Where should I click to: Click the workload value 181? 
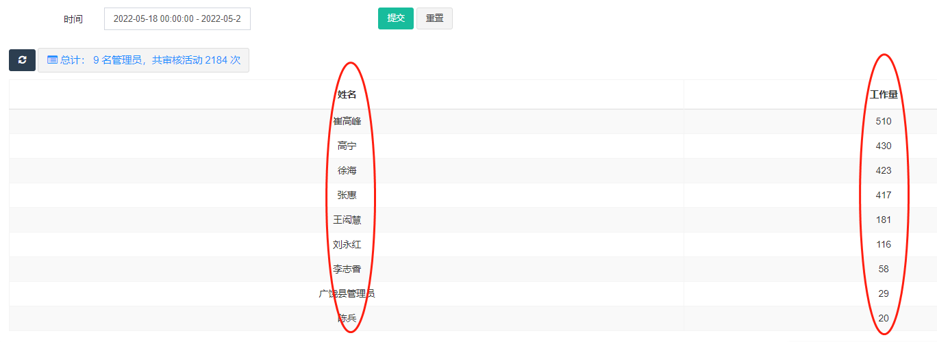(x=884, y=220)
